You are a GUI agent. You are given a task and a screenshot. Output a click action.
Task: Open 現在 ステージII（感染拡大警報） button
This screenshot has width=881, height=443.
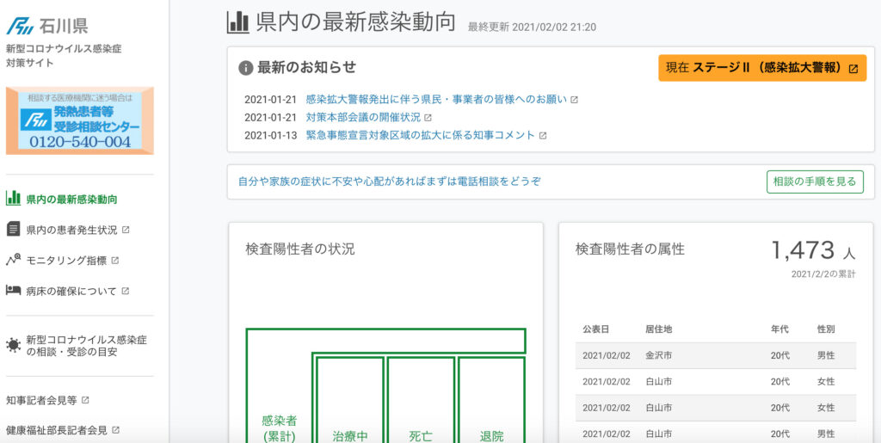coord(762,68)
